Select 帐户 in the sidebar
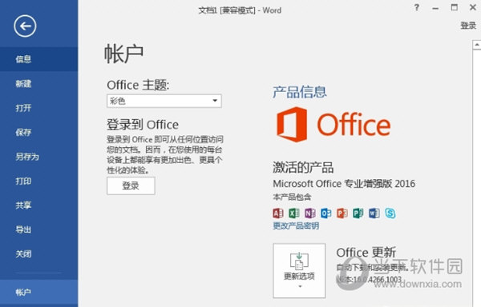 39,293
